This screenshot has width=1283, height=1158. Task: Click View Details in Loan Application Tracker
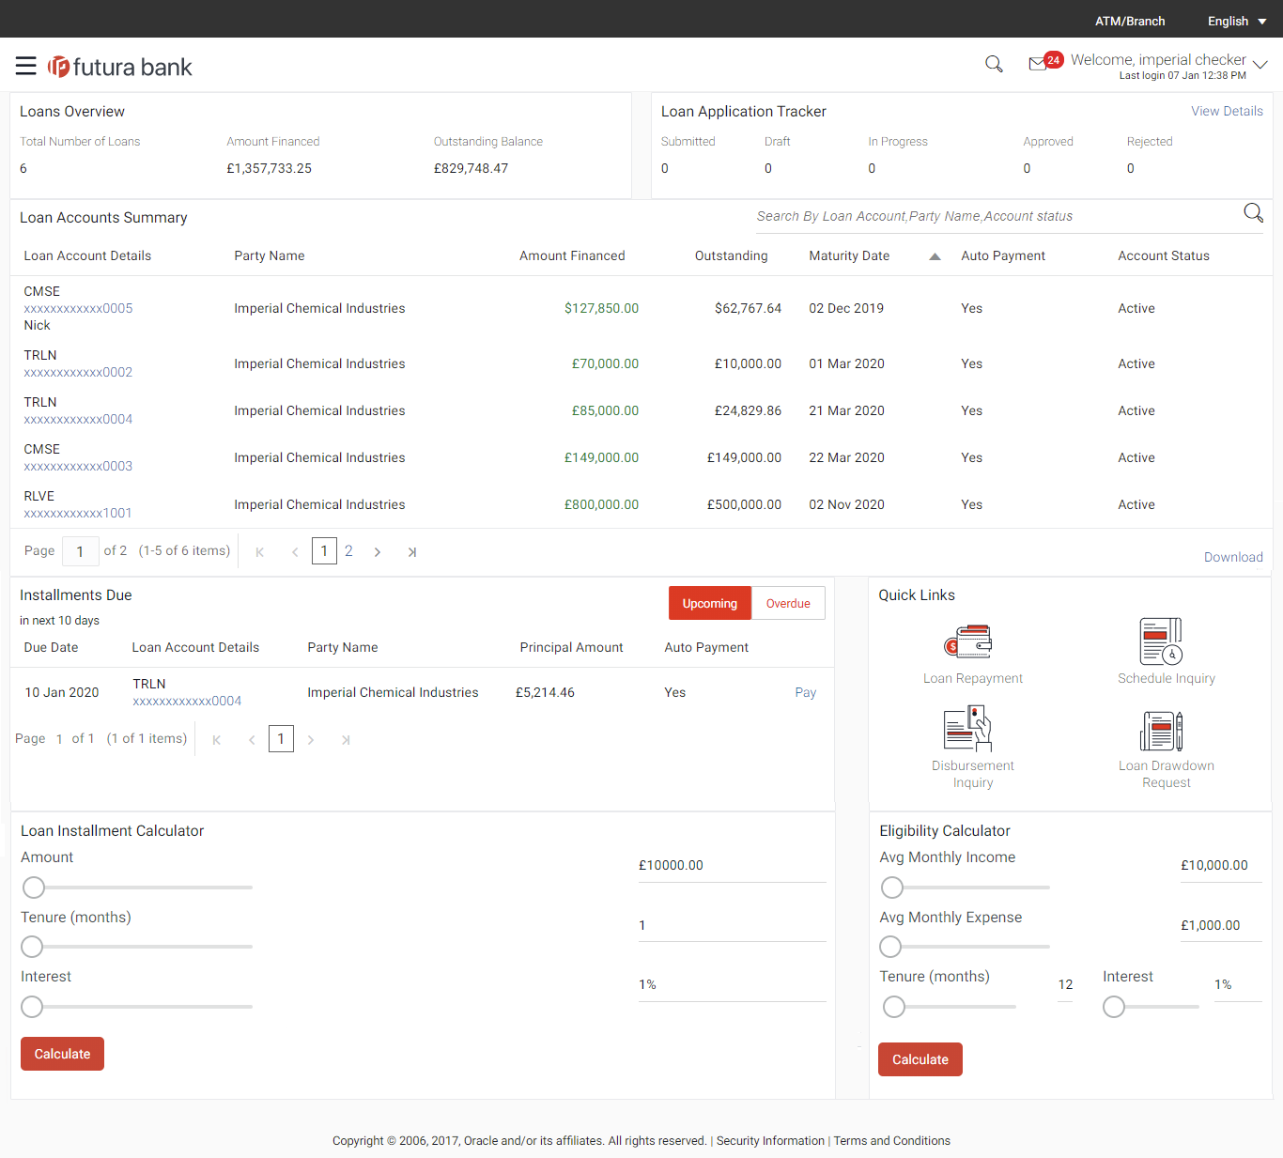1227,111
